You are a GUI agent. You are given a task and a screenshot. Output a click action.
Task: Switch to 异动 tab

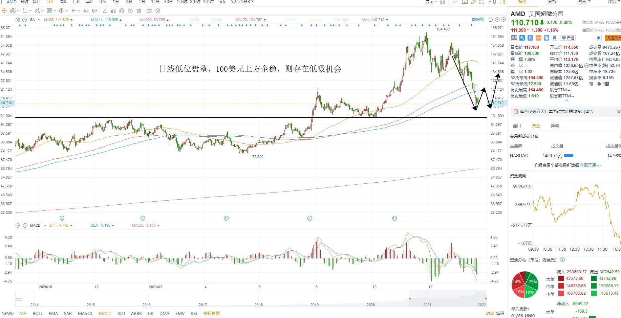[555, 126]
